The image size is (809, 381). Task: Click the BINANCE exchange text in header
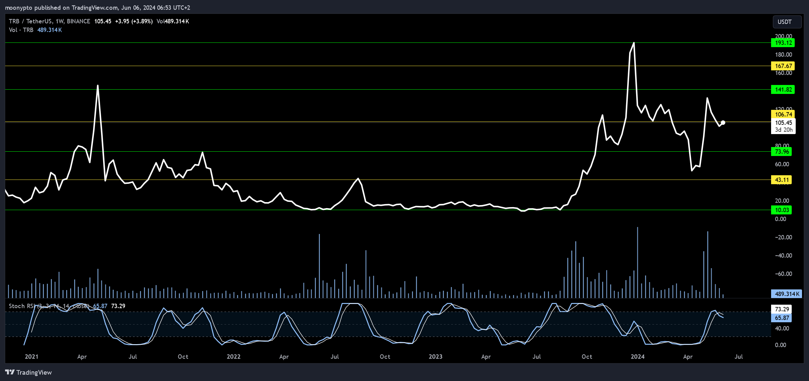click(78, 21)
